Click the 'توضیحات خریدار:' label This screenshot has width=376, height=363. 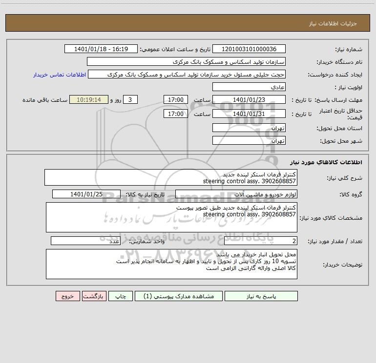click(x=343, y=265)
